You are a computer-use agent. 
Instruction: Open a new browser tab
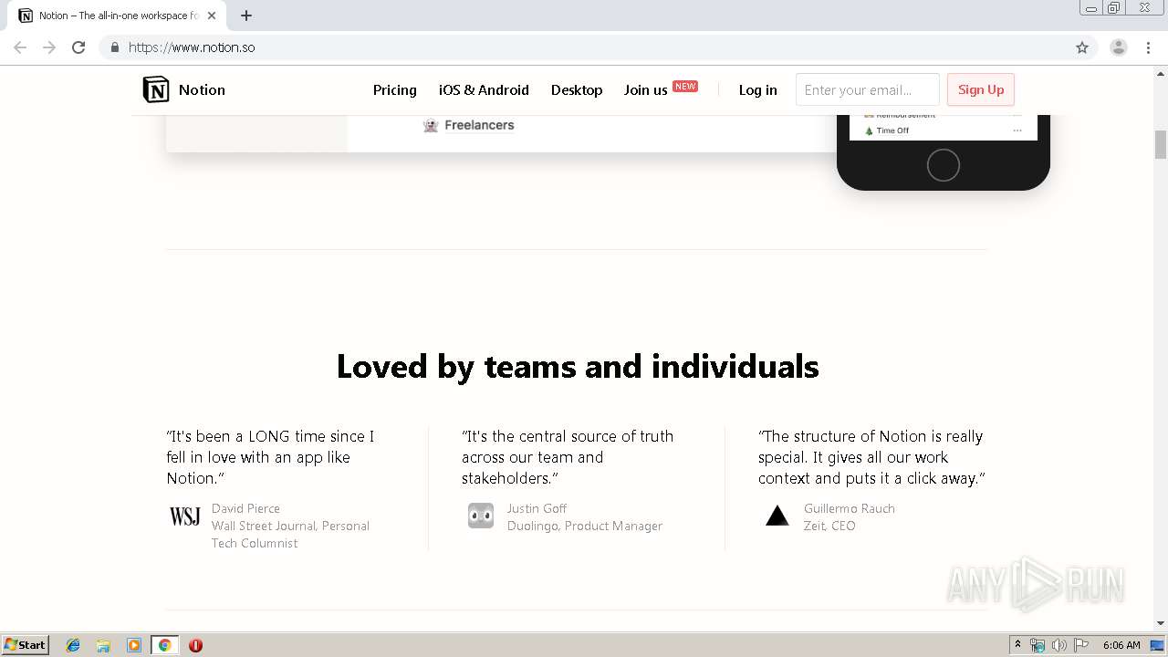click(x=246, y=16)
